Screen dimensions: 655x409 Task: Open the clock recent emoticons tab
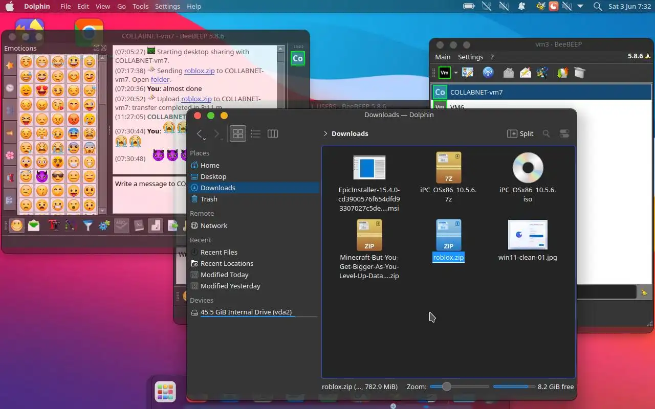coord(10,88)
